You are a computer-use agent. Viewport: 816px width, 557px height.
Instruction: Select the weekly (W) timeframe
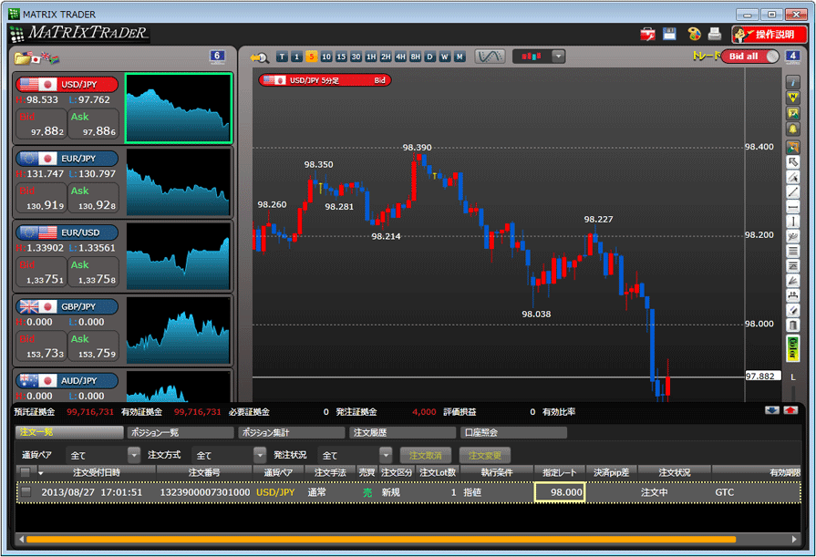click(x=444, y=57)
